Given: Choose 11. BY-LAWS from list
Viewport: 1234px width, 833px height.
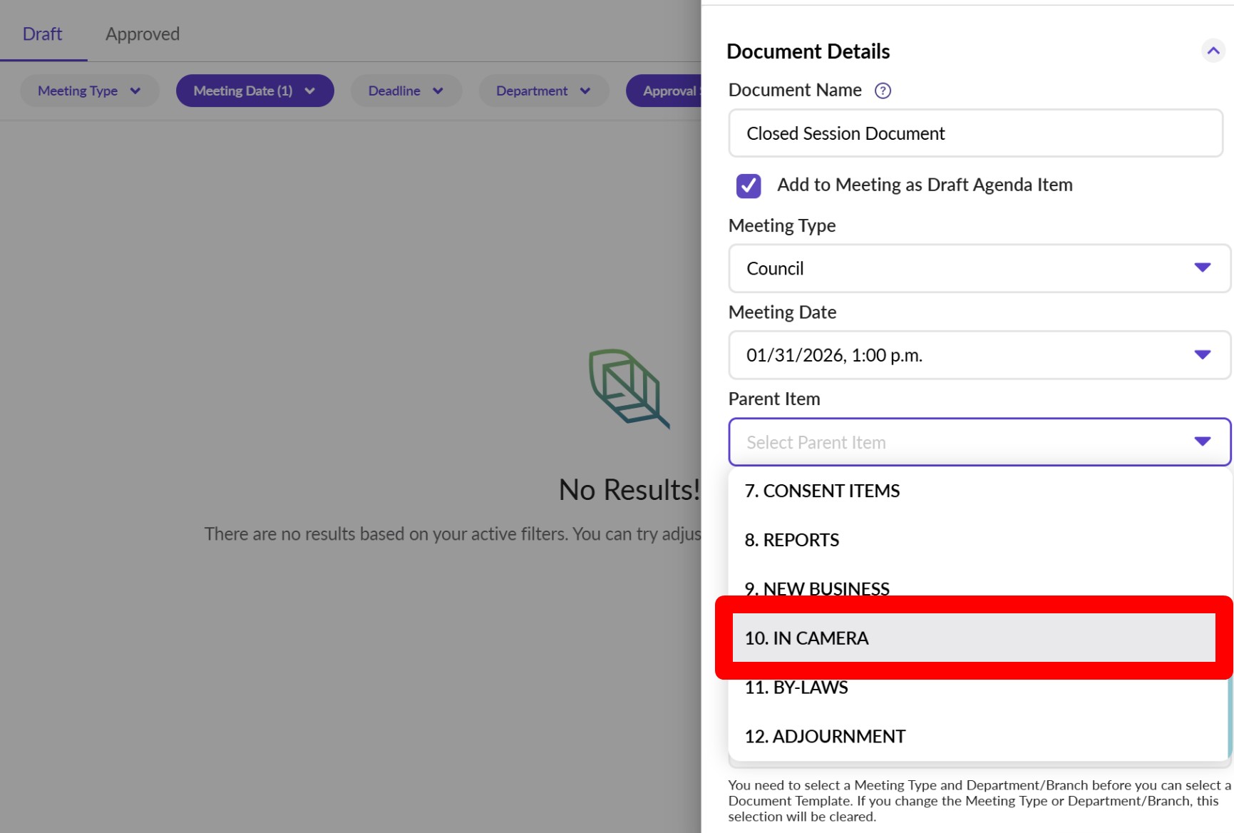Looking at the screenshot, I should tap(796, 688).
